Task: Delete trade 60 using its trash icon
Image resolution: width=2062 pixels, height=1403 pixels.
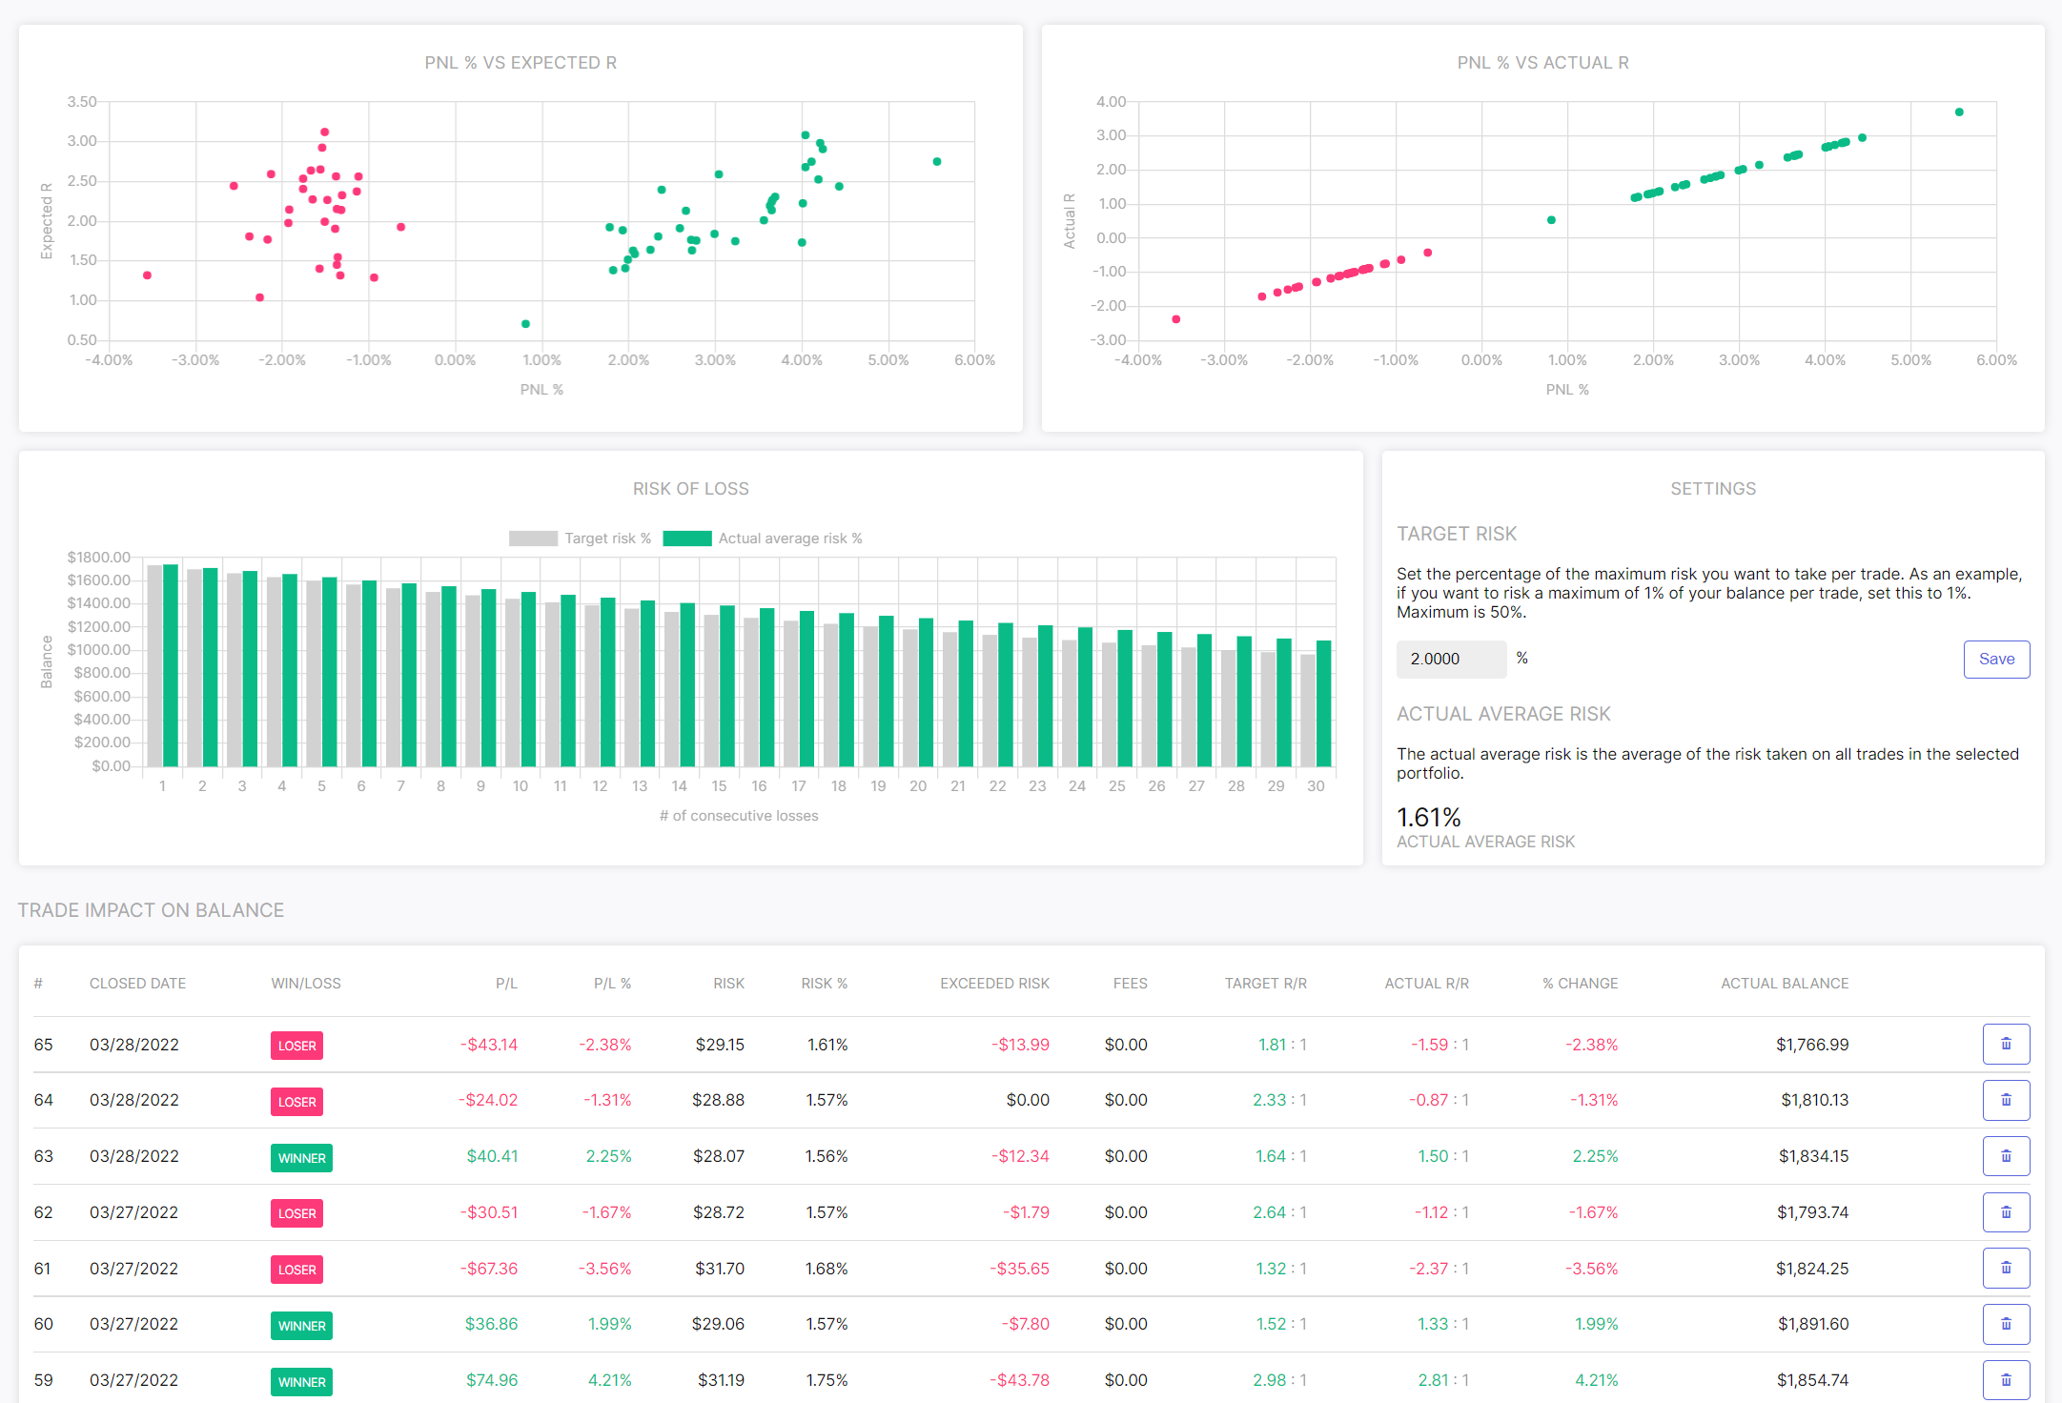Action: coord(2006,1324)
